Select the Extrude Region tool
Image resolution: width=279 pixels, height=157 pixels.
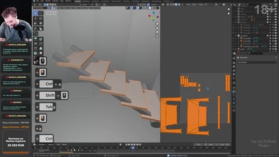click(x=35, y=39)
